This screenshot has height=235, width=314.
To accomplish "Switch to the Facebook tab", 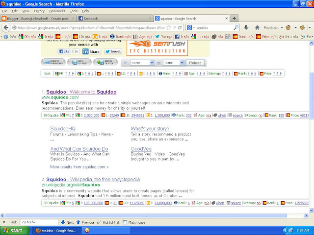I will [115, 19].
